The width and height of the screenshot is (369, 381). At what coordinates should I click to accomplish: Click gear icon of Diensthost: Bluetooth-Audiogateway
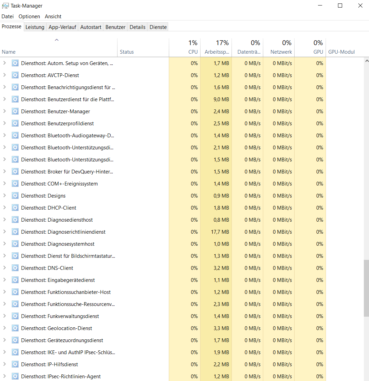point(15,135)
